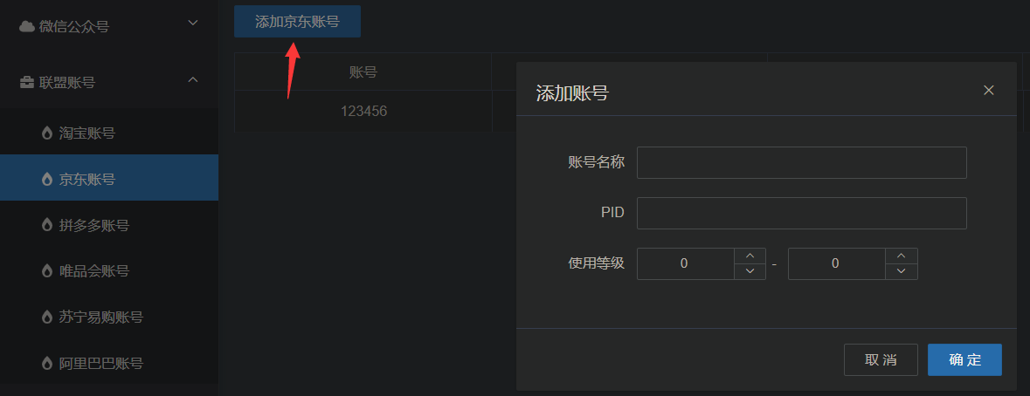Image resolution: width=1030 pixels, height=396 pixels.
Task: Cancel the dialog with 取消
Action: click(881, 360)
